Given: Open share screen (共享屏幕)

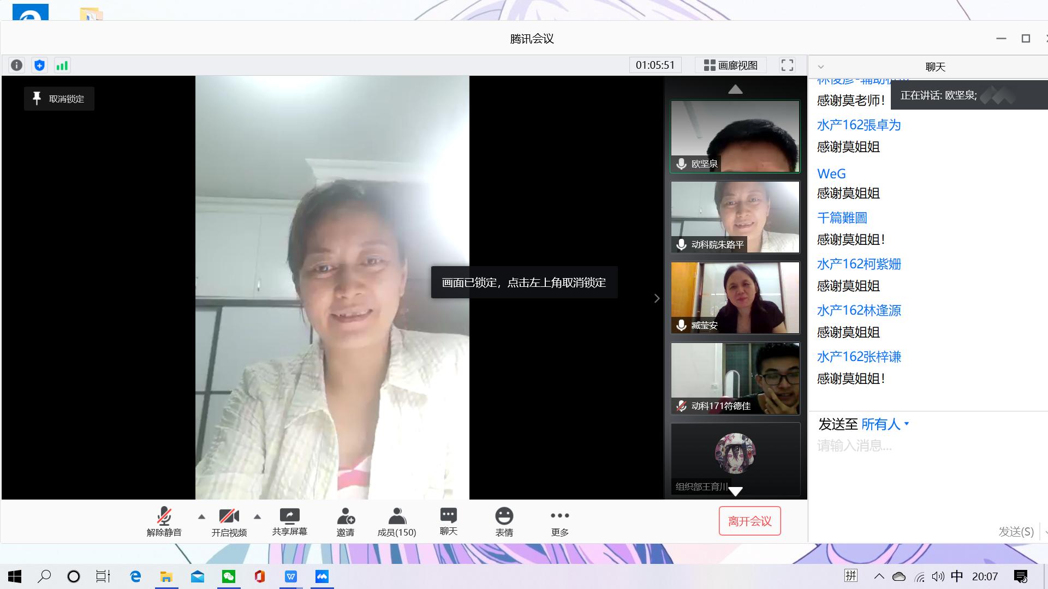Looking at the screenshot, I should pyautogui.click(x=289, y=522).
